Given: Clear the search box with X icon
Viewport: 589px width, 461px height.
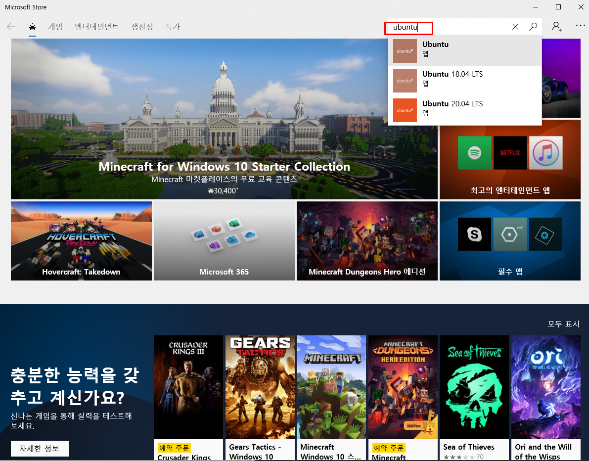Looking at the screenshot, I should pyautogui.click(x=515, y=27).
